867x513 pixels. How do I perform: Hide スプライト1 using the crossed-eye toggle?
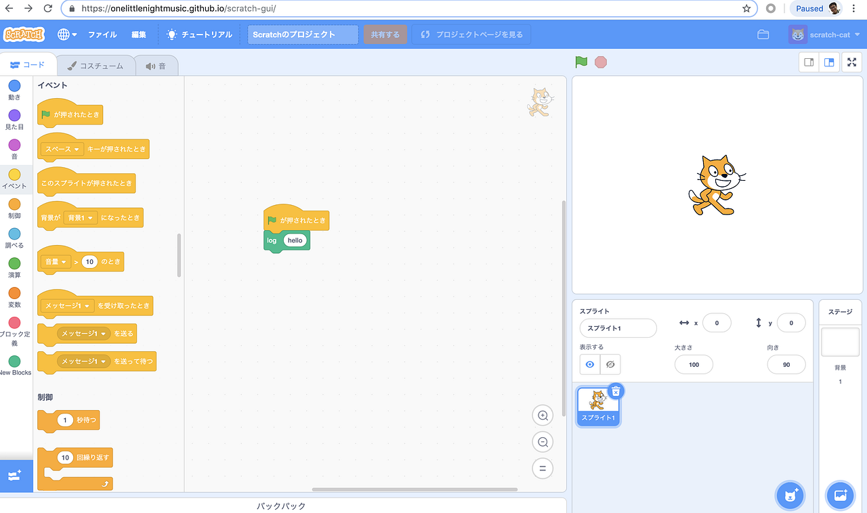click(609, 364)
